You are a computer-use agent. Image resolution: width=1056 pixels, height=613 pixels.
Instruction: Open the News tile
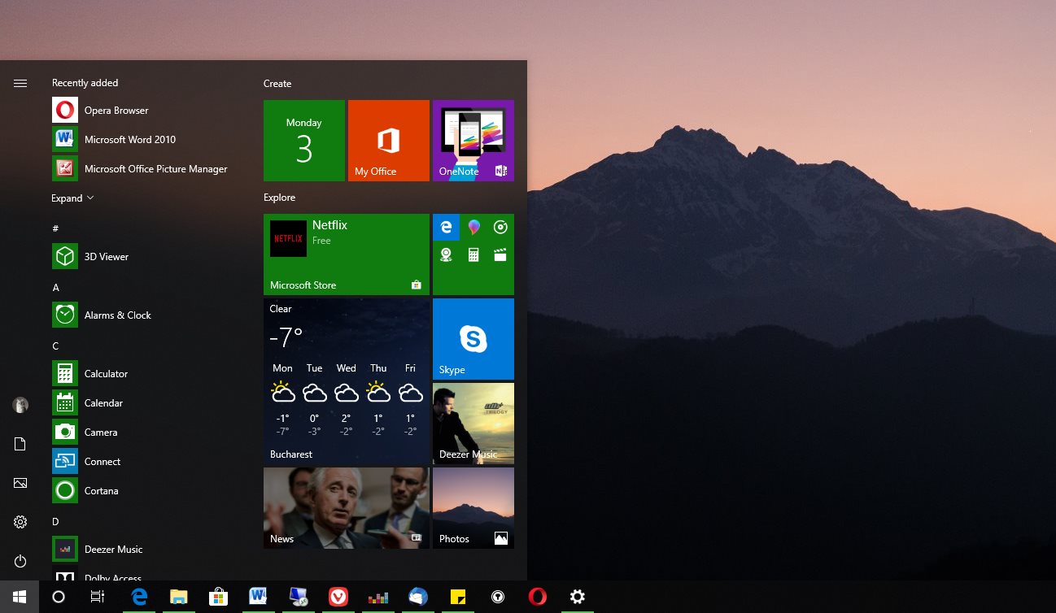347,508
